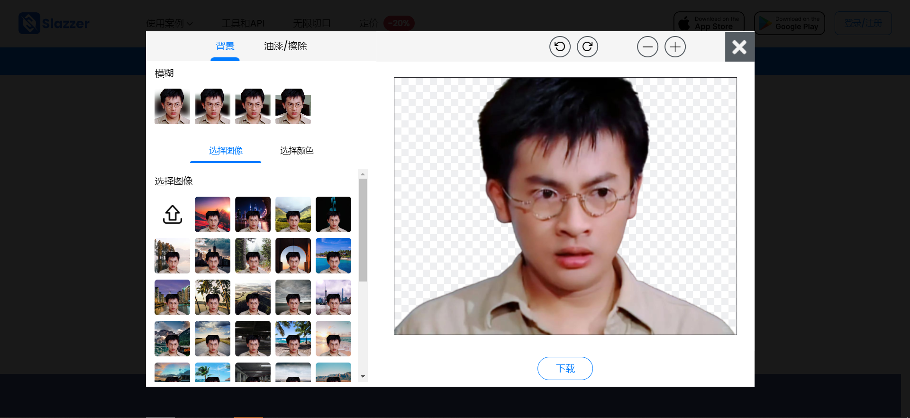Viewport: 910px width, 418px height.
Task: Apply the autumn trees lake background
Action: 172,256
